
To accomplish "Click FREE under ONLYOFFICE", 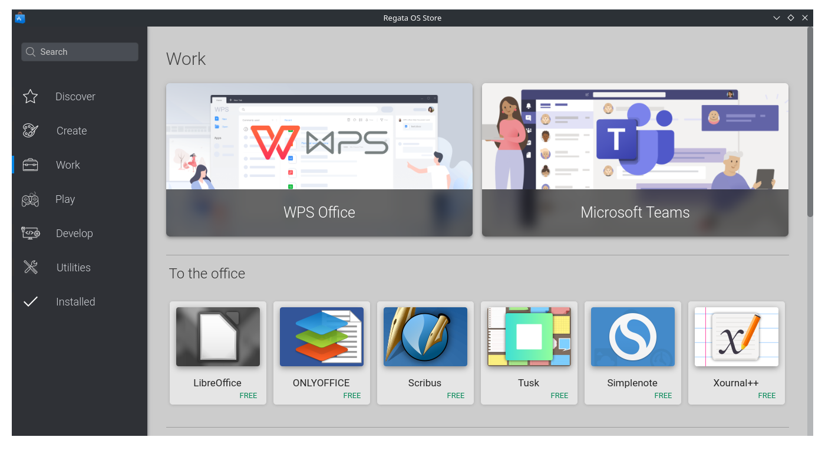I will point(352,396).
